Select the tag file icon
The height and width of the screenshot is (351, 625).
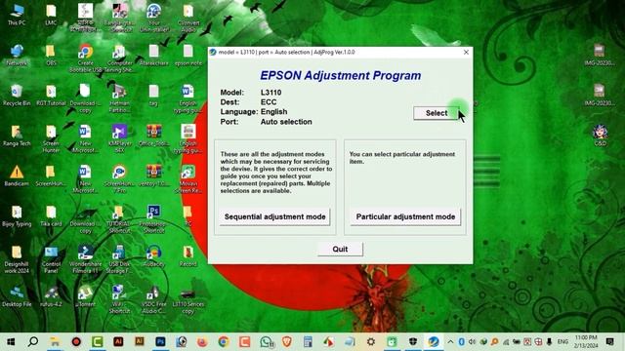coord(153,96)
